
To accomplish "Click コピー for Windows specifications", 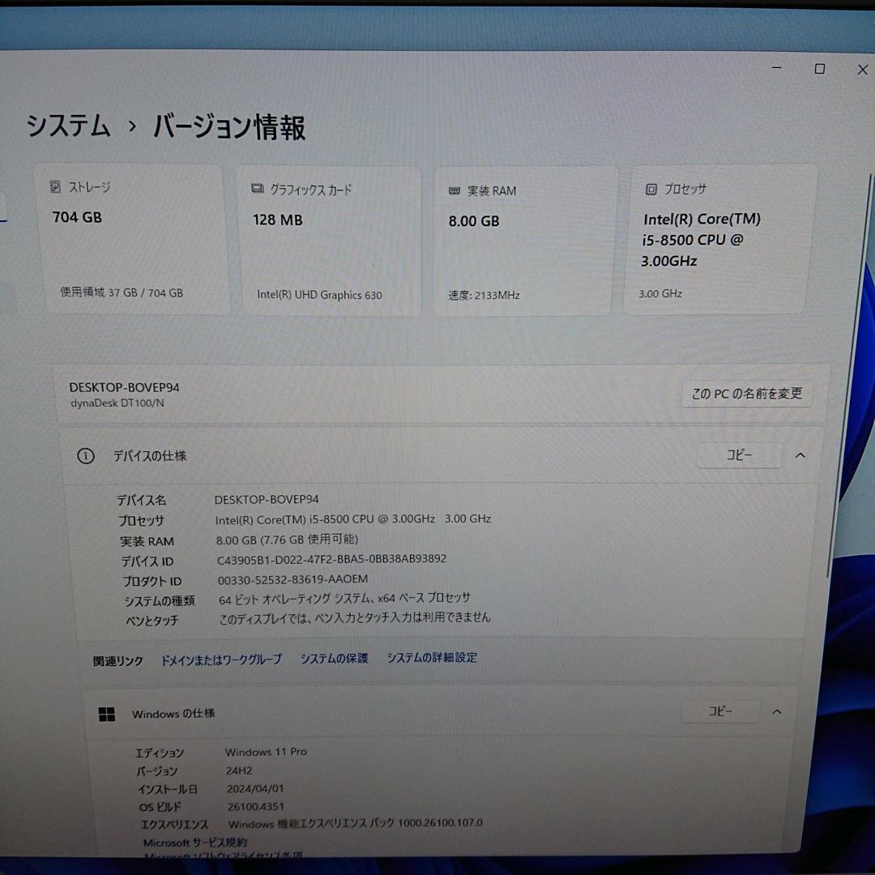I will tap(719, 711).
